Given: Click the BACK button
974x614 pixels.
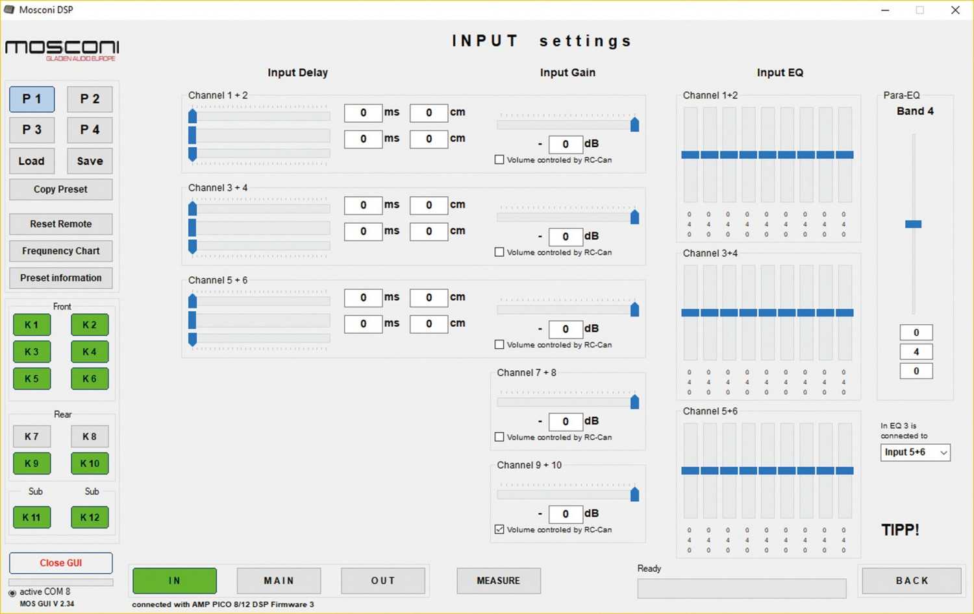Looking at the screenshot, I should point(912,581).
